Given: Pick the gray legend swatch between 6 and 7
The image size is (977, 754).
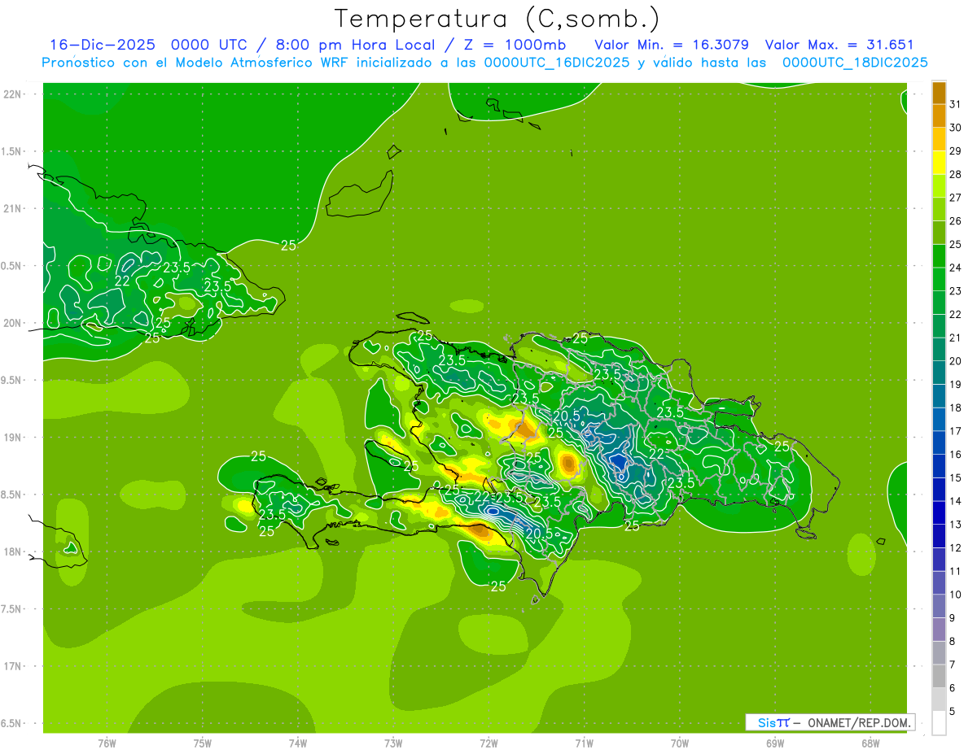Looking at the screenshot, I should click(939, 676).
